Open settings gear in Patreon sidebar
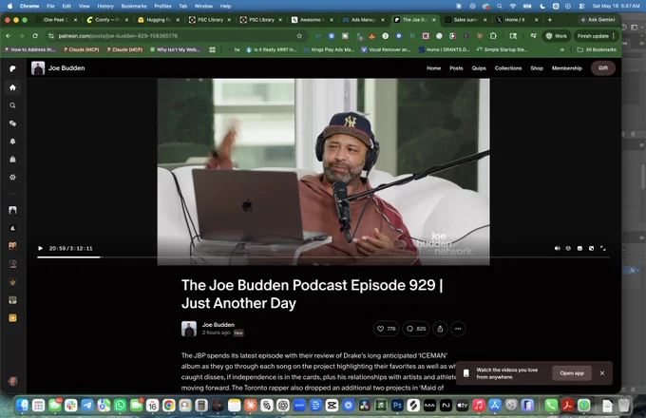This screenshot has height=418, width=646. click(12, 177)
